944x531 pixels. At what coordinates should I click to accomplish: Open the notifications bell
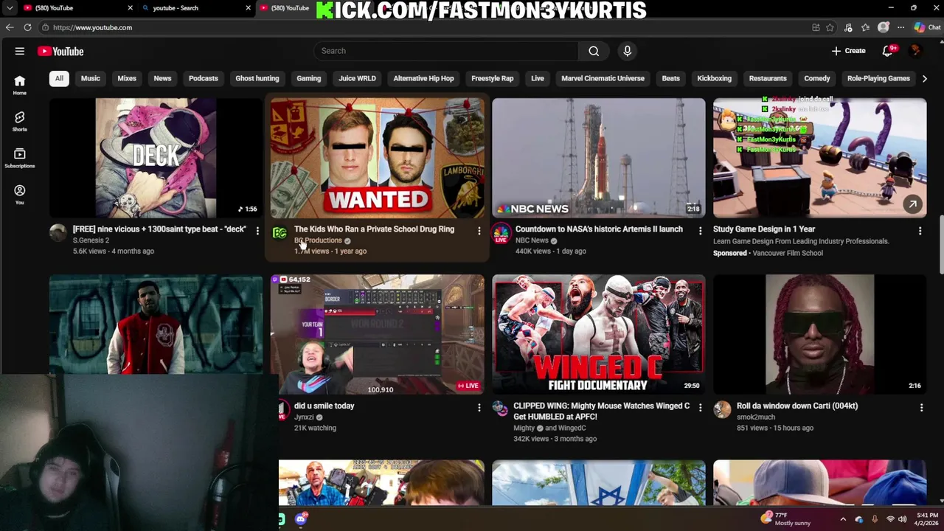(x=889, y=51)
